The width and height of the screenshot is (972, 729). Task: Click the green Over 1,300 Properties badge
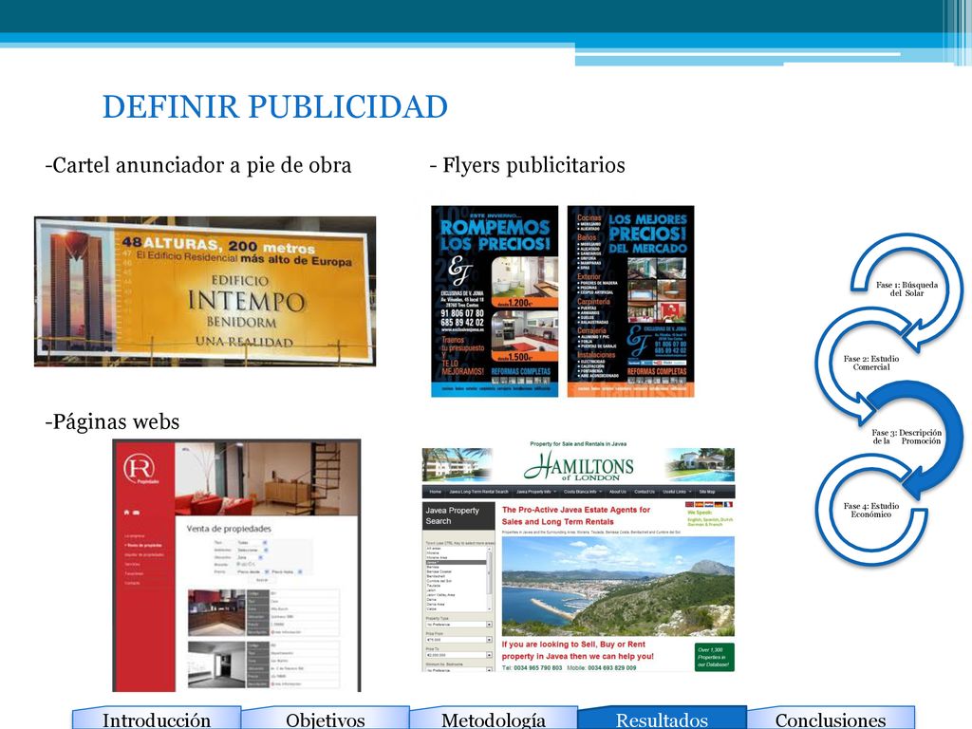(x=715, y=657)
